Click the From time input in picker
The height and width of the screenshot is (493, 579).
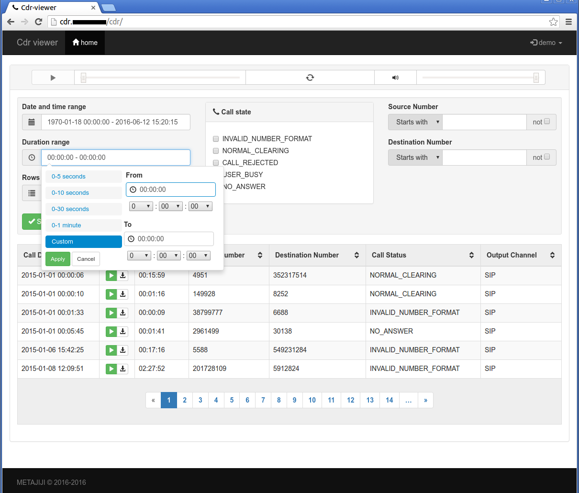171,190
